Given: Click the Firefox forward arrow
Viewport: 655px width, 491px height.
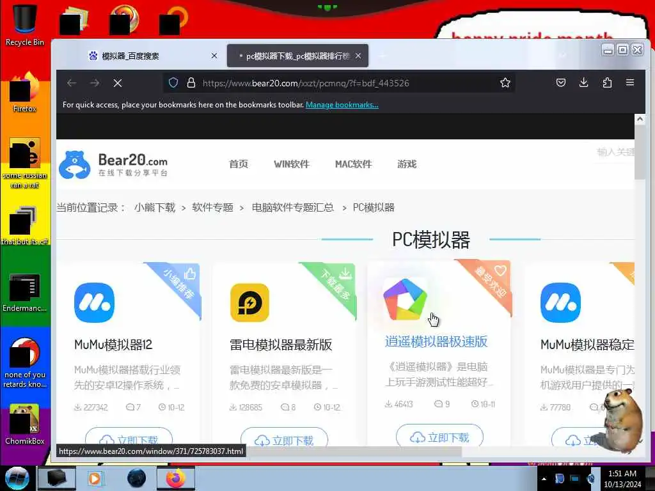Looking at the screenshot, I should 95,83.
